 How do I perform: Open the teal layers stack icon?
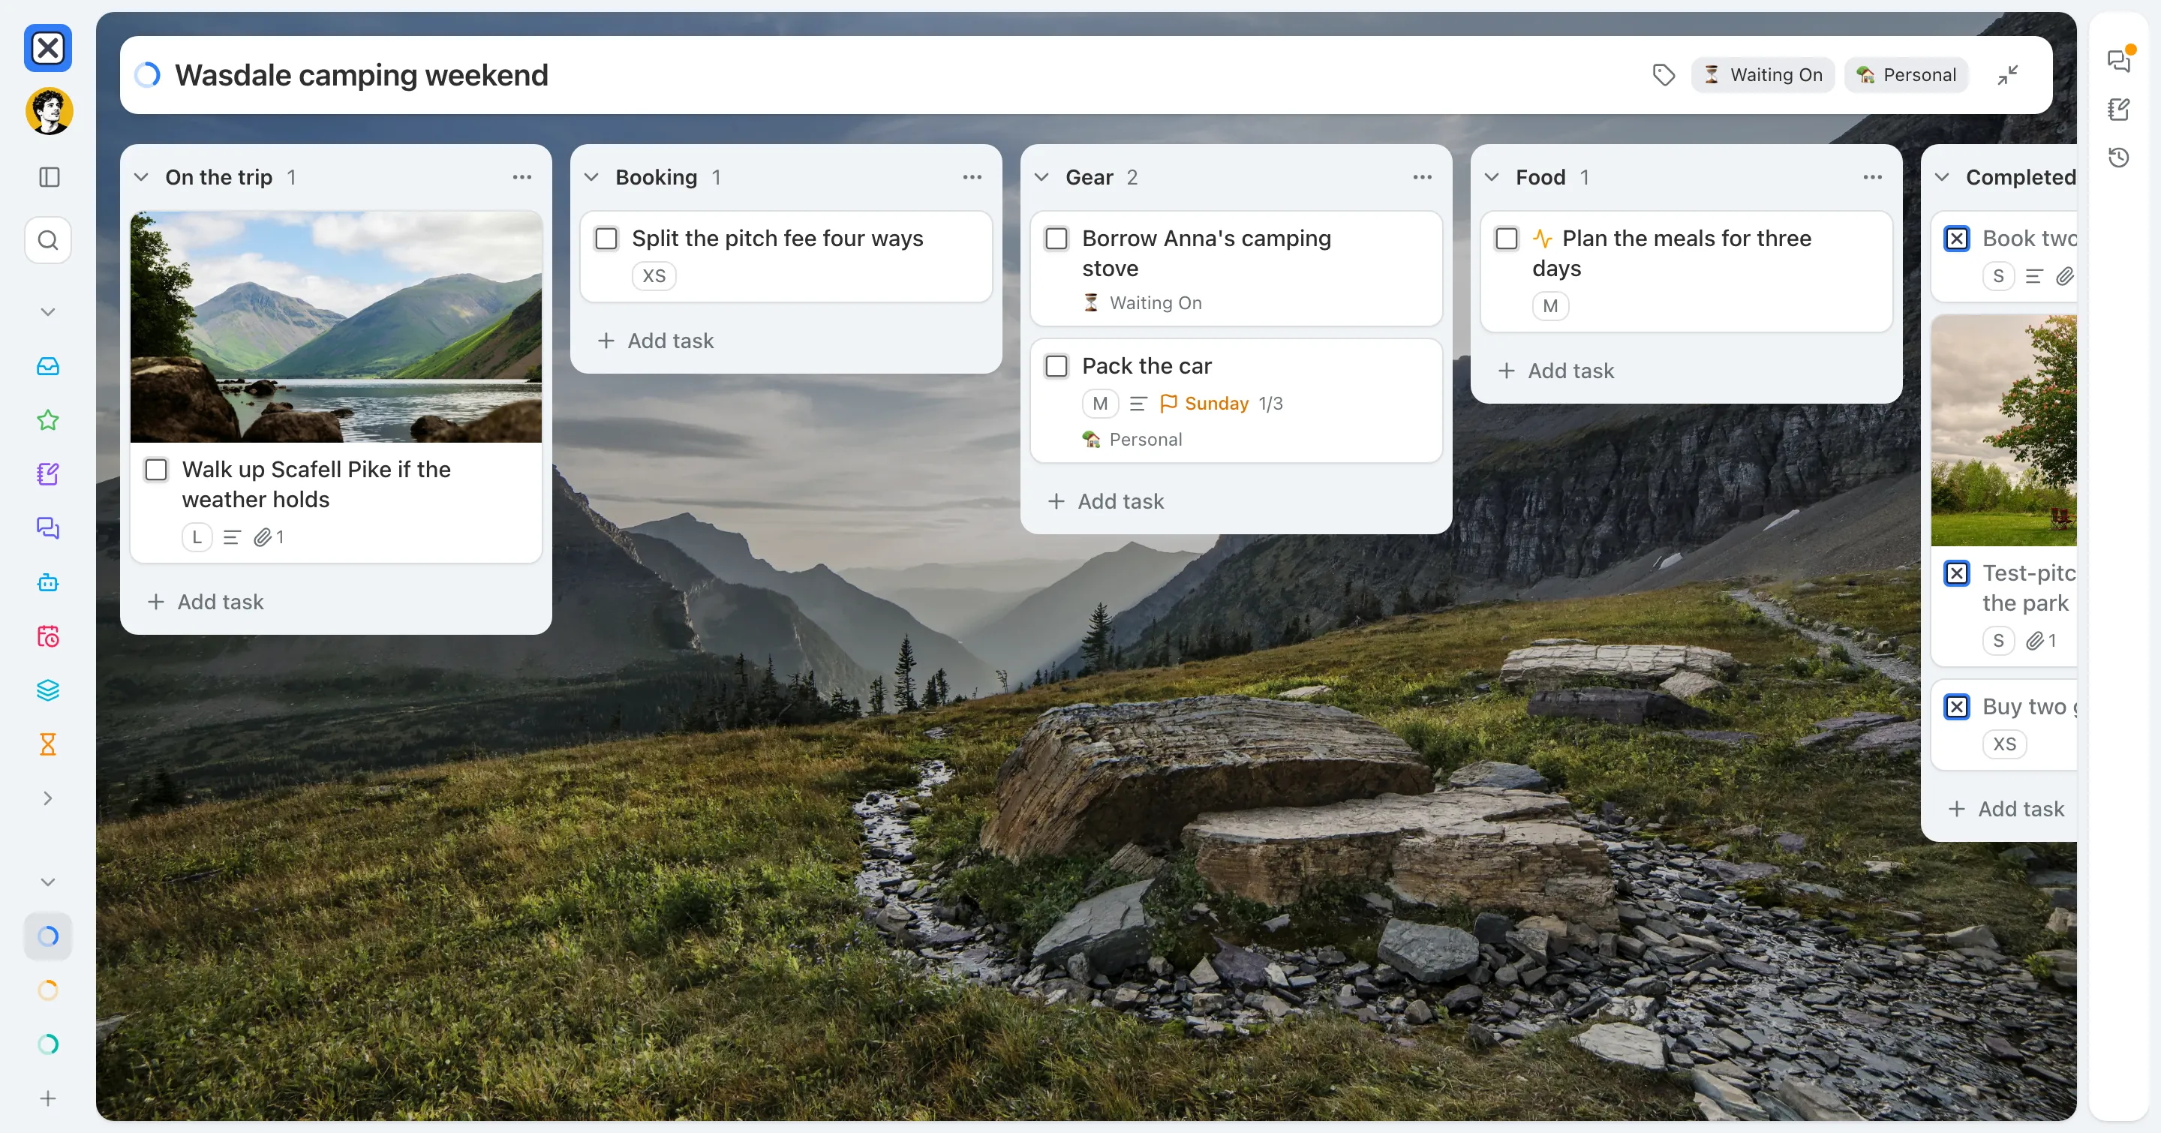48,690
